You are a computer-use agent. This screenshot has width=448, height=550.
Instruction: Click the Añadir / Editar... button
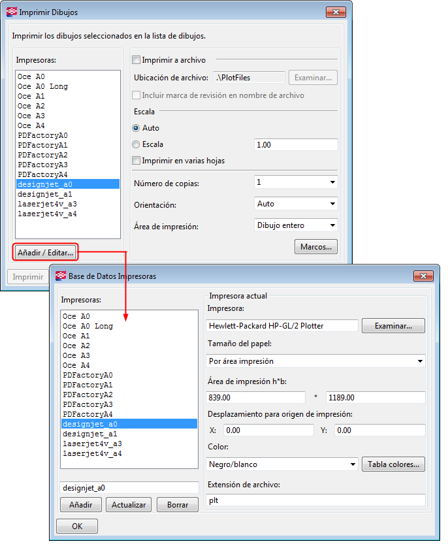pos(46,253)
